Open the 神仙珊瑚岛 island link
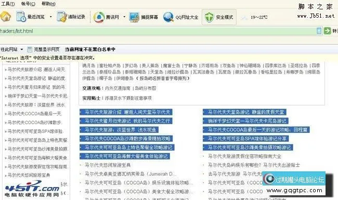This screenshot has height=200, width=338. [250, 65]
